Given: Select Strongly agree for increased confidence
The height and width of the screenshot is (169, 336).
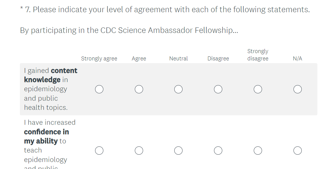Looking at the screenshot, I should [x=99, y=151].
